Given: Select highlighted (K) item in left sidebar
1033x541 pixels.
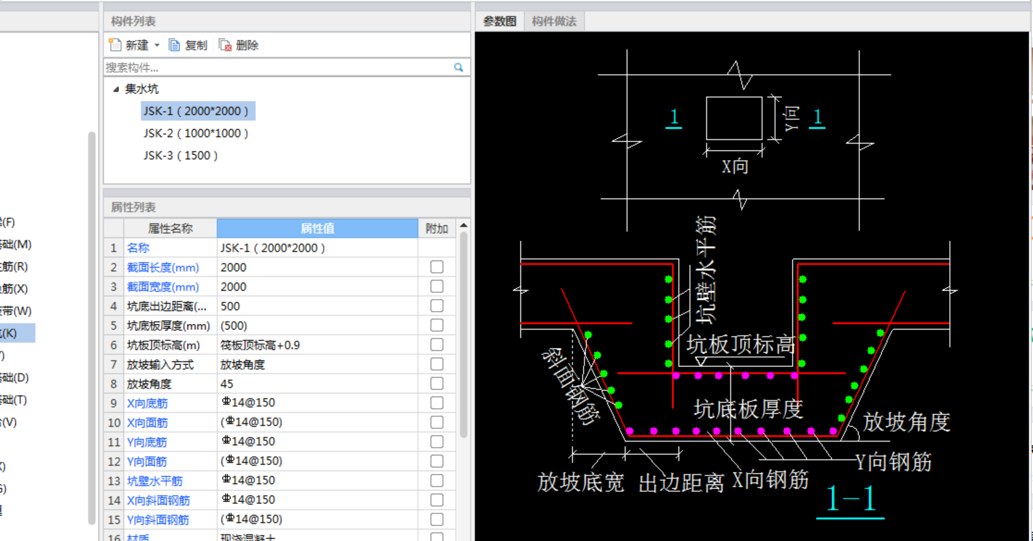Looking at the screenshot, I should [17, 333].
